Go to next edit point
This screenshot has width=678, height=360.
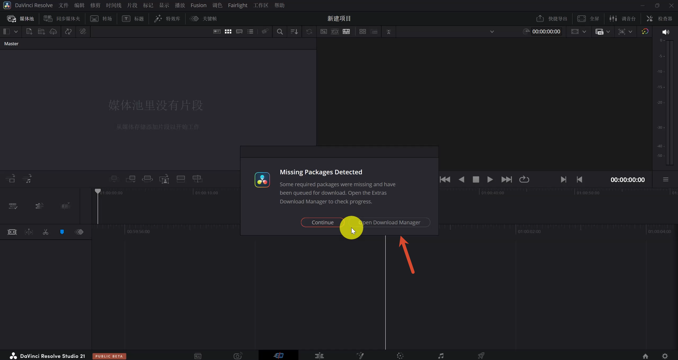click(563, 180)
